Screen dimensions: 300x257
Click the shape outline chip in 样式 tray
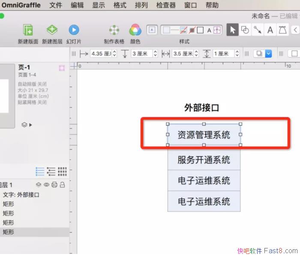coord(200,30)
